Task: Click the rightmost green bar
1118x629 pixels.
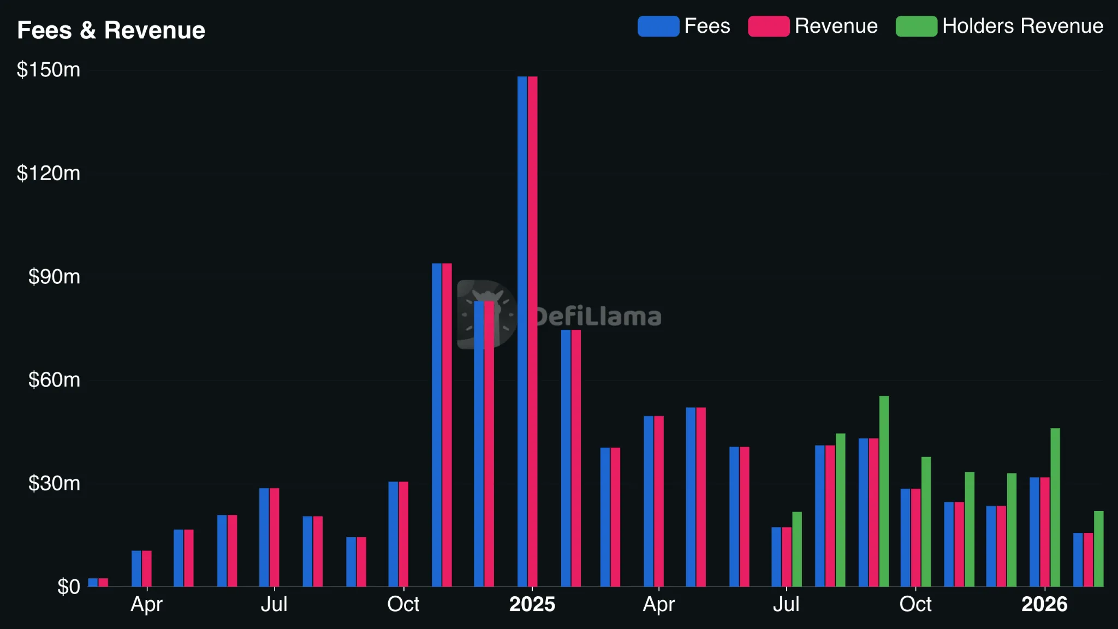Action: pos(1098,549)
